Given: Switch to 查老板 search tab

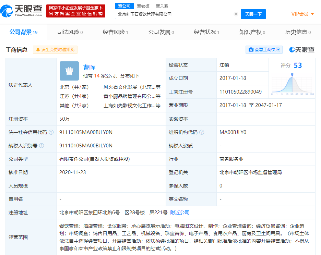Looking at the screenshot, I should point(143,6).
